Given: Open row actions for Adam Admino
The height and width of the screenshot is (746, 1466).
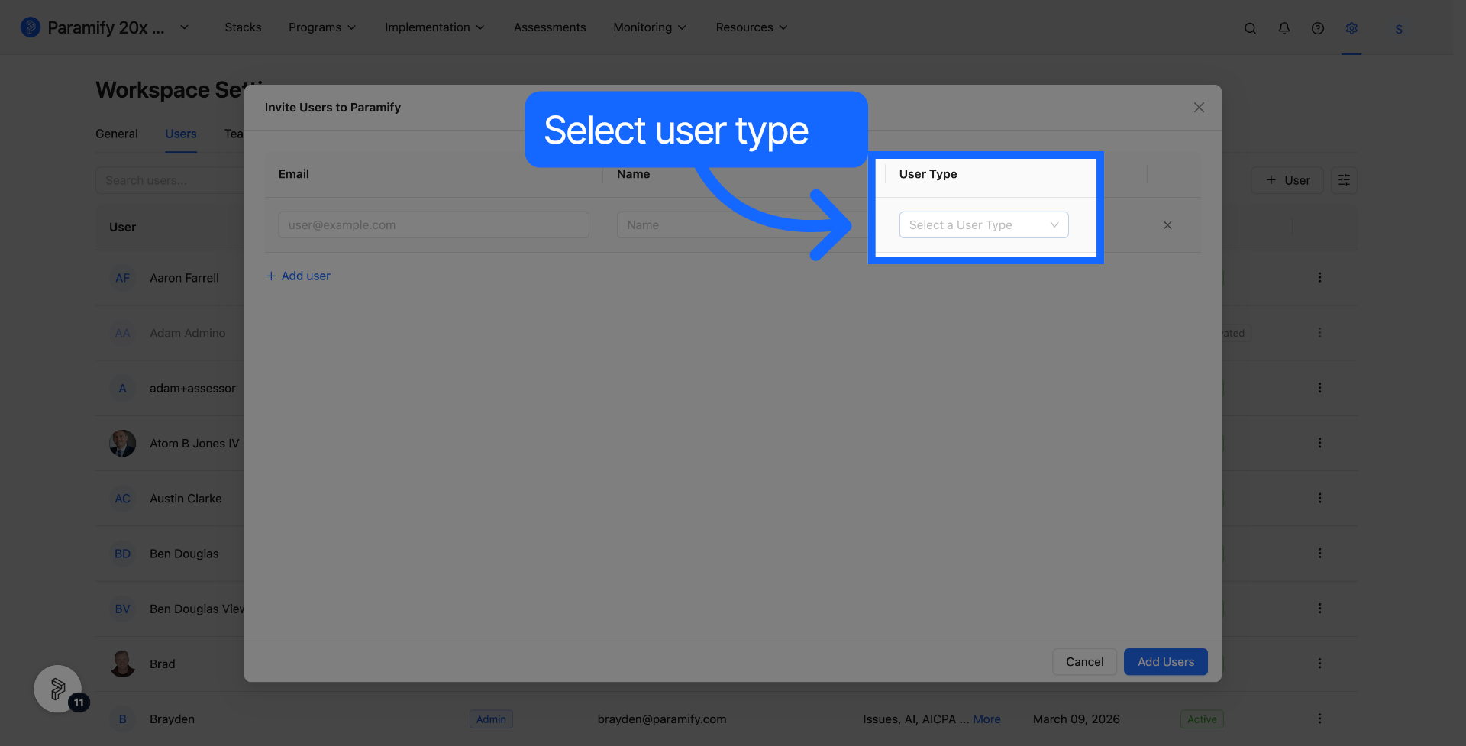Looking at the screenshot, I should 1319,333.
